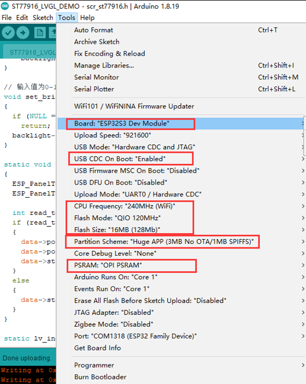Click Get Board Info

point(181,348)
